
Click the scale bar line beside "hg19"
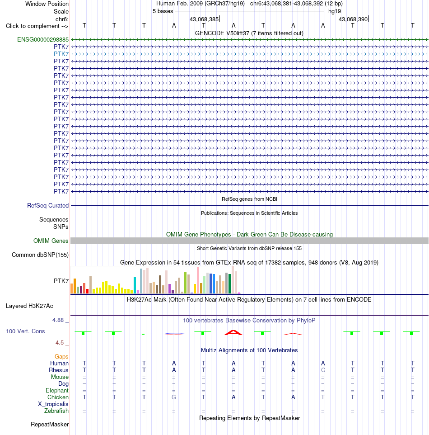tap(249, 11)
